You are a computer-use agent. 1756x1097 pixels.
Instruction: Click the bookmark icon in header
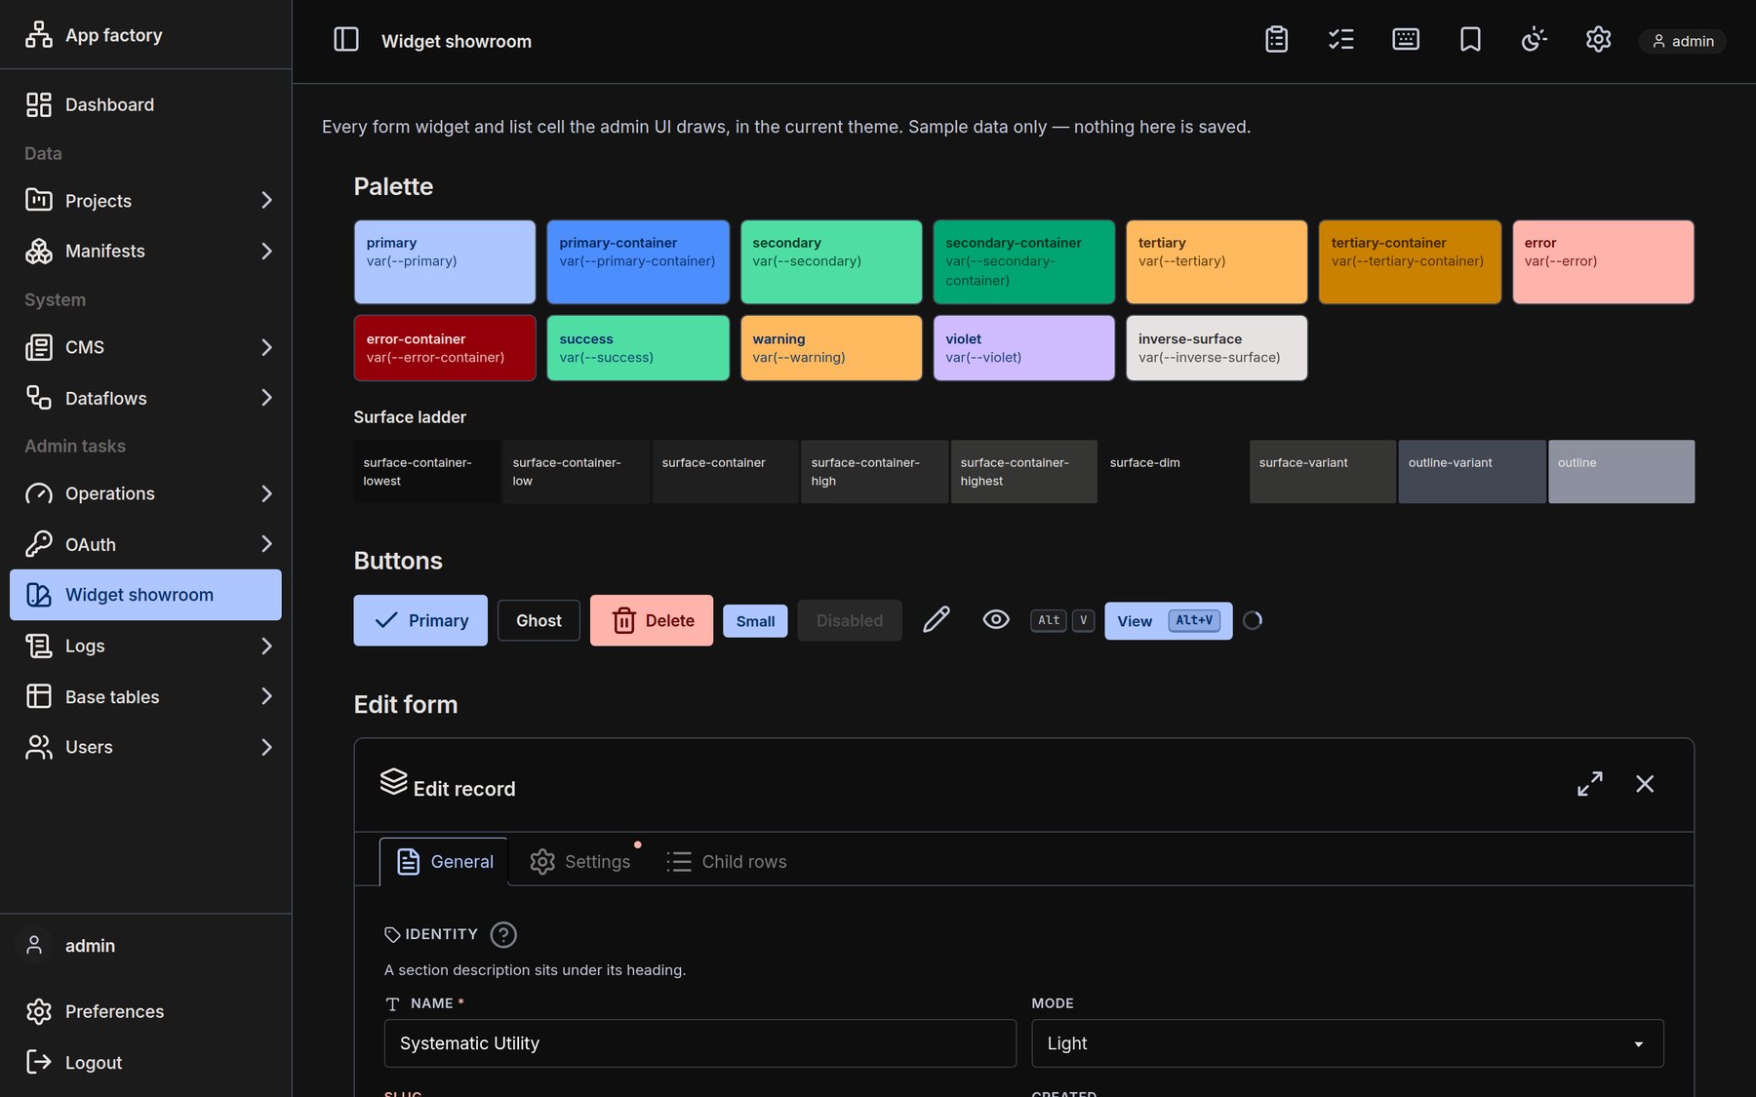(x=1470, y=40)
